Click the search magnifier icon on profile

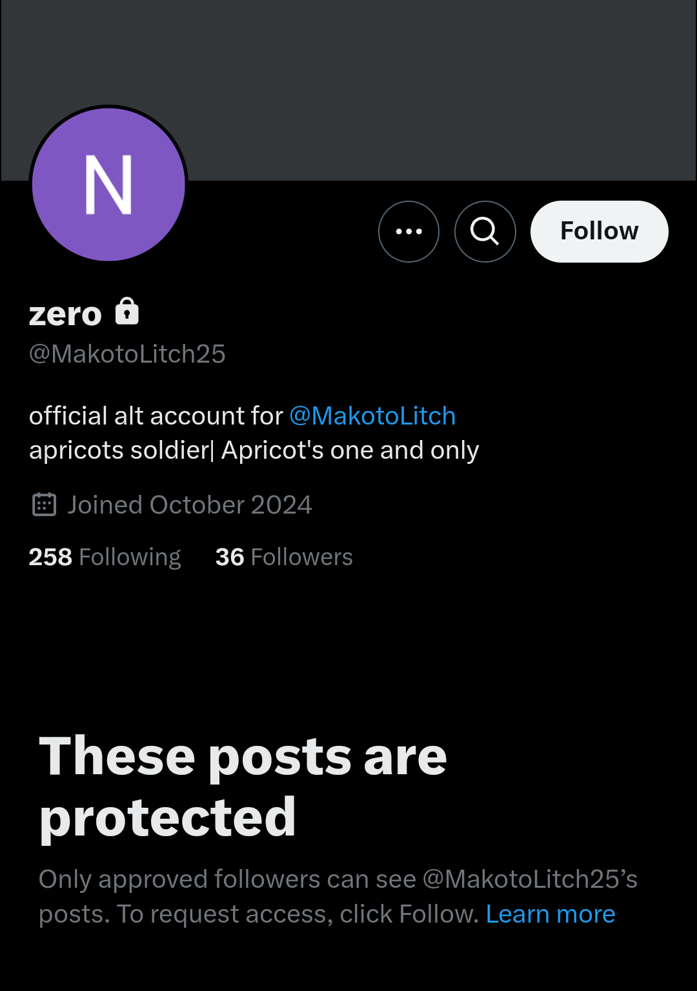point(485,232)
